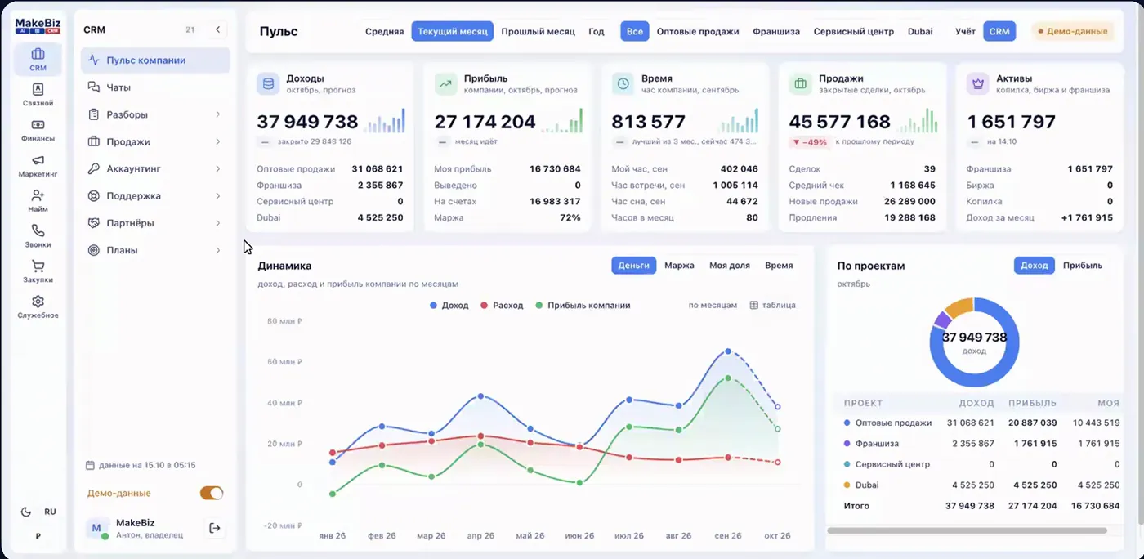Image resolution: width=1144 pixels, height=559 pixels.
Task: Click the Разборы clipboard icon
Action: (94, 114)
